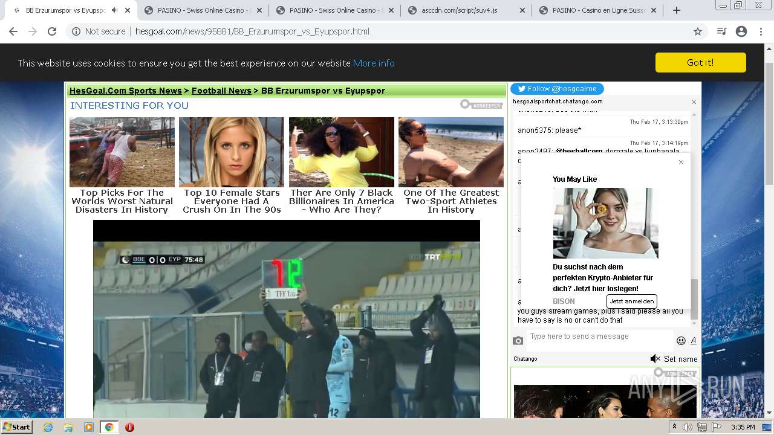Click the chat message input field
Viewport: 774px width, 435px height.
pos(600,340)
